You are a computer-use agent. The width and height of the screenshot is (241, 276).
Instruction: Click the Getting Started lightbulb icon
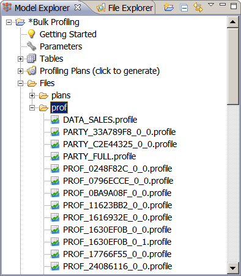[x=31, y=34]
